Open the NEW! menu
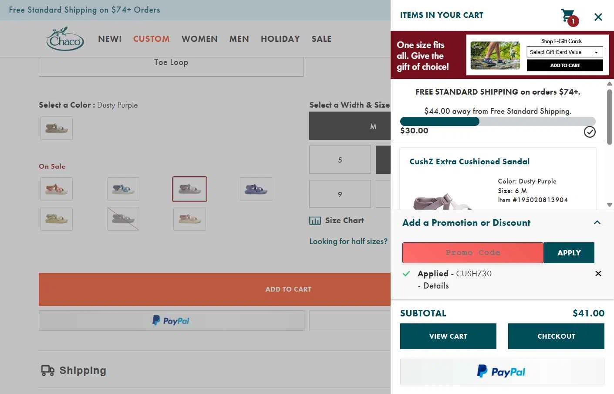 pyautogui.click(x=110, y=39)
